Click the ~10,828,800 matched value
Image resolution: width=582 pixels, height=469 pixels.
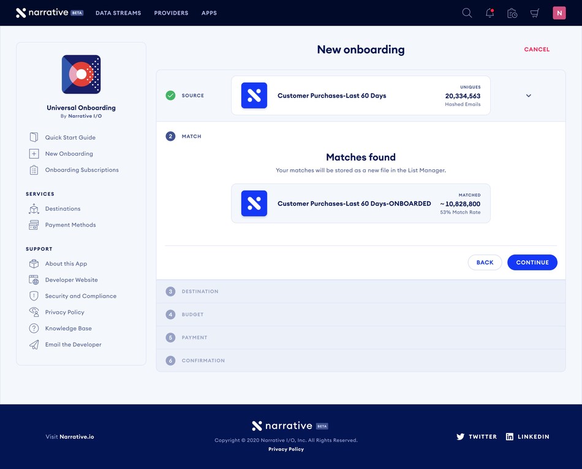[460, 204]
